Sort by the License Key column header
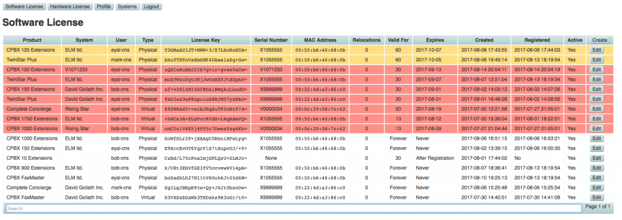622x220 pixels. coord(205,40)
